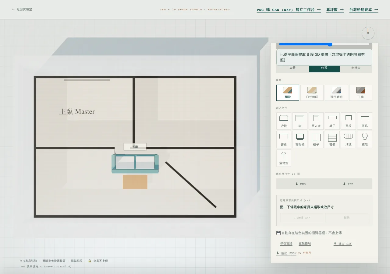Switch to the 俯視 top view tab
390x274 pixels.
click(324, 69)
